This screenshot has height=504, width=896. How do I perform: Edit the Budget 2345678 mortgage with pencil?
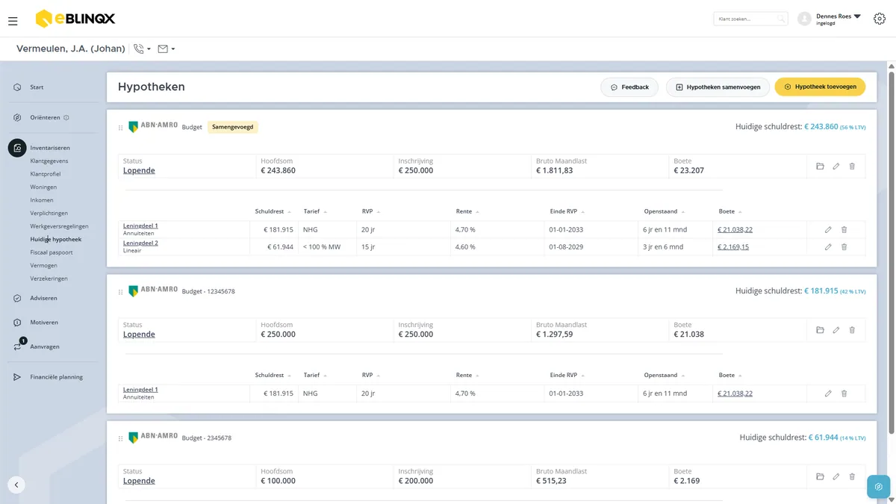(x=836, y=476)
